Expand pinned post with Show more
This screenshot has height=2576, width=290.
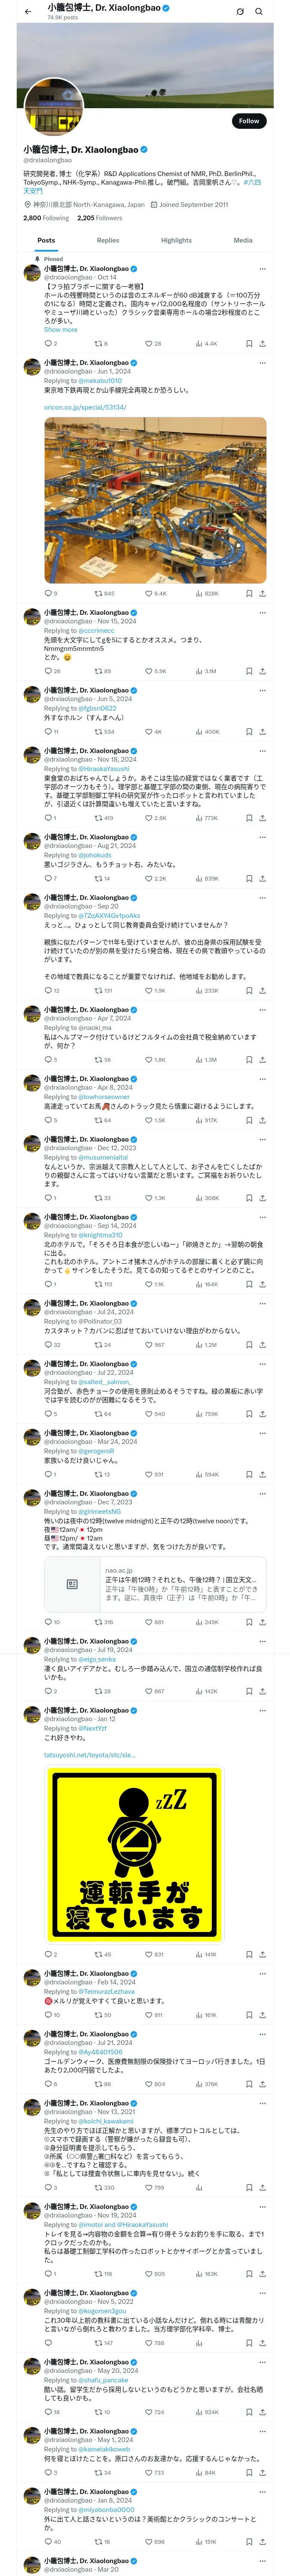click(x=60, y=329)
